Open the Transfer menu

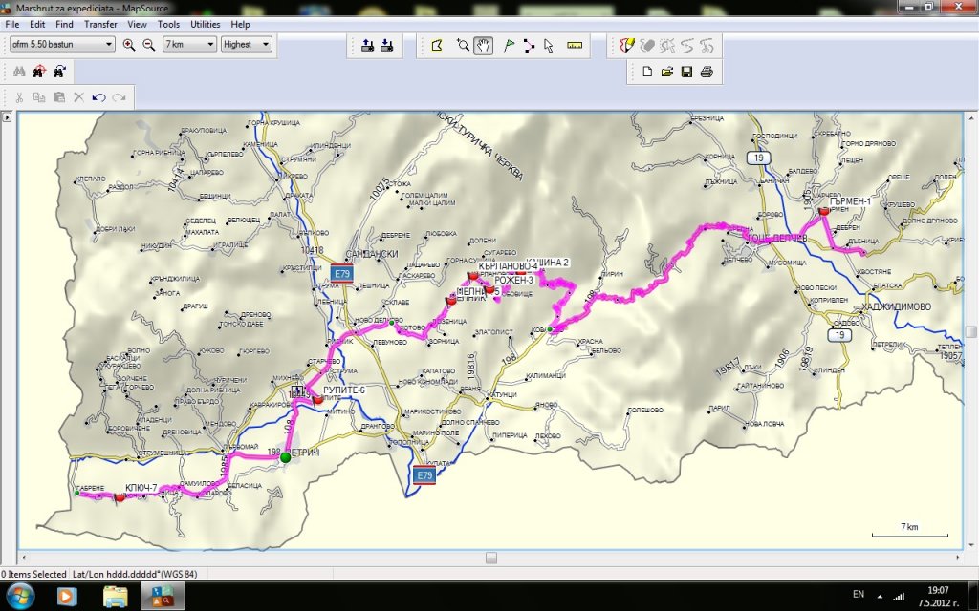click(100, 24)
